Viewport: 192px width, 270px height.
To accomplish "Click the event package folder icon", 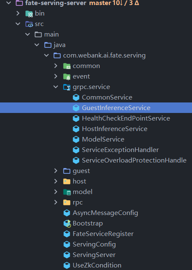I will point(67,76).
